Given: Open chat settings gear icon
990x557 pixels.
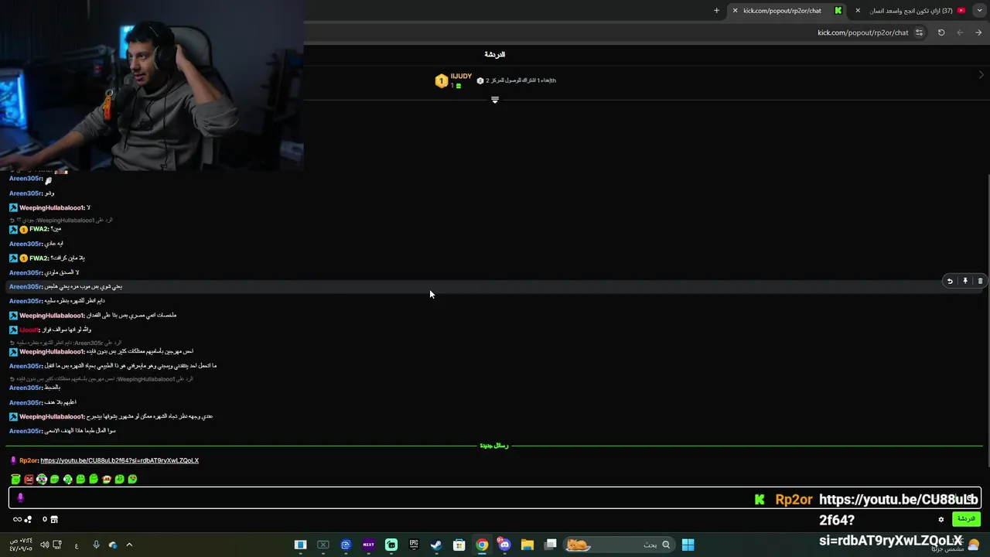Looking at the screenshot, I should (x=941, y=519).
